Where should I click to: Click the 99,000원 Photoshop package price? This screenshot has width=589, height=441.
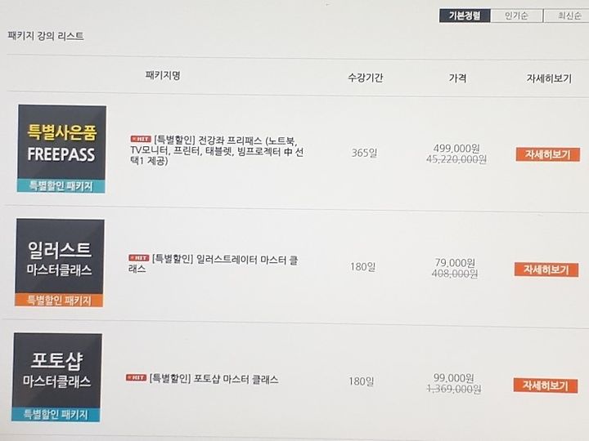tap(454, 377)
